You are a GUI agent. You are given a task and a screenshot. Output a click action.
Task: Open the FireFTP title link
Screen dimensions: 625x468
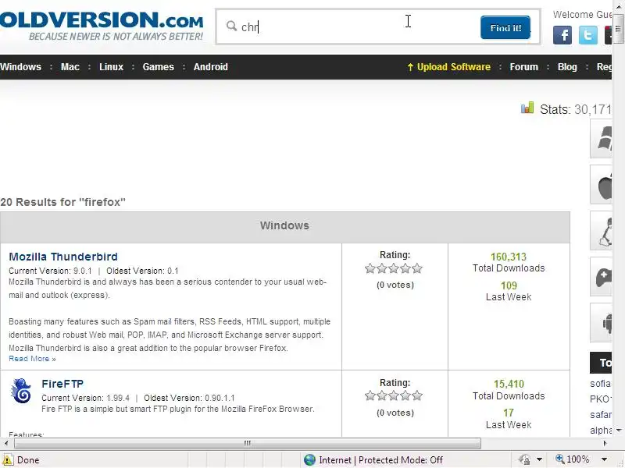click(x=62, y=384)
